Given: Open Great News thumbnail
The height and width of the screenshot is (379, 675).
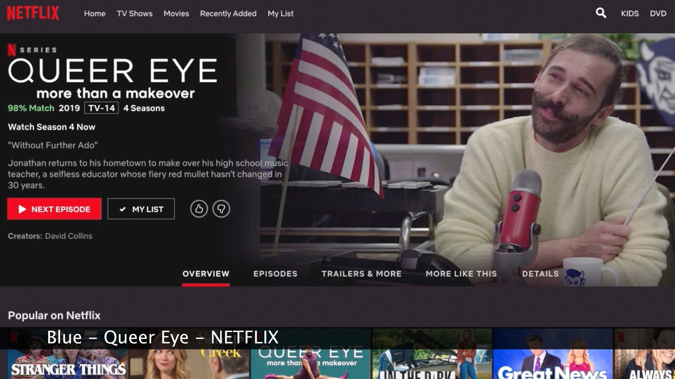Looking at the screenshot, I should point(553,354).
